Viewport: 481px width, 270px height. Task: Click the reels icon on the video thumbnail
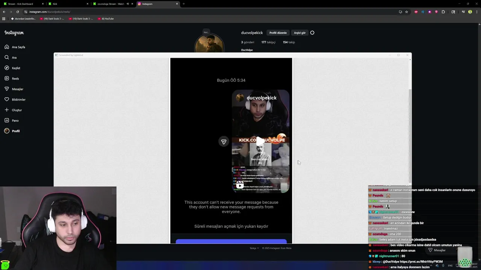click(x=240, y=185)
